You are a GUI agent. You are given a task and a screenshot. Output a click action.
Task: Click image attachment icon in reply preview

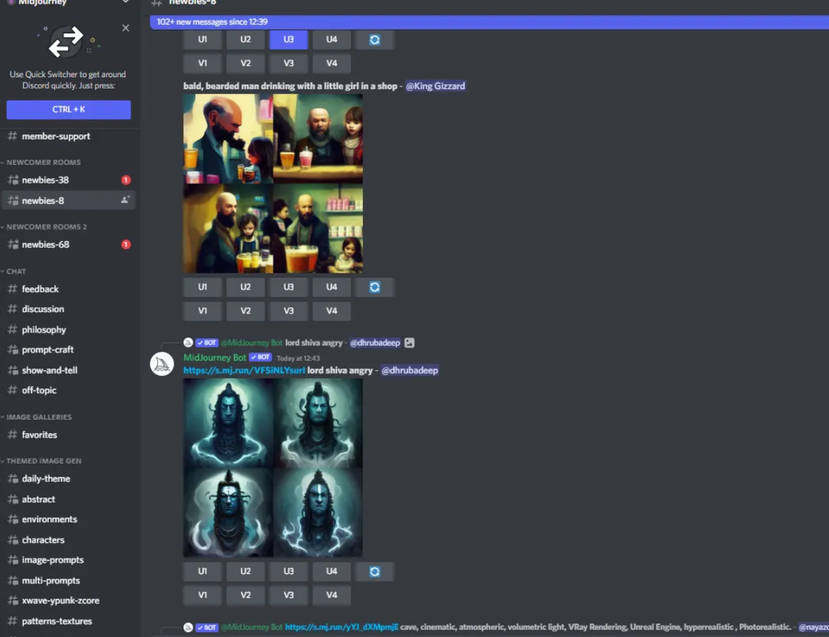point(410,343)
